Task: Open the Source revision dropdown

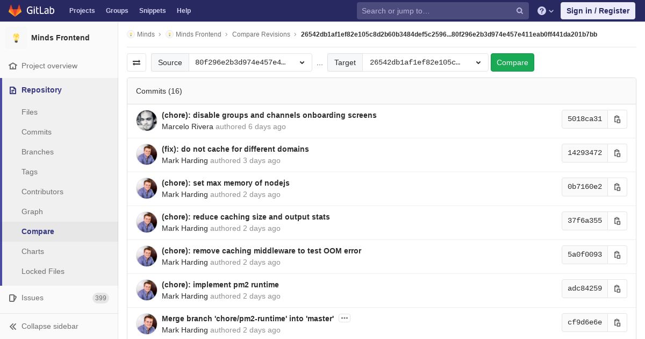Action: (x=250, y=62)
